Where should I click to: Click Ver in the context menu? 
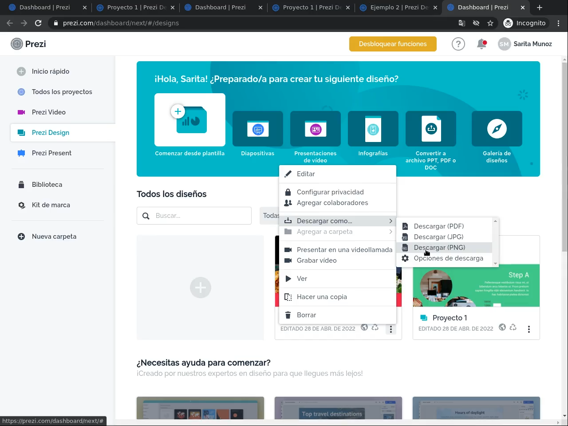pos(338,279)
